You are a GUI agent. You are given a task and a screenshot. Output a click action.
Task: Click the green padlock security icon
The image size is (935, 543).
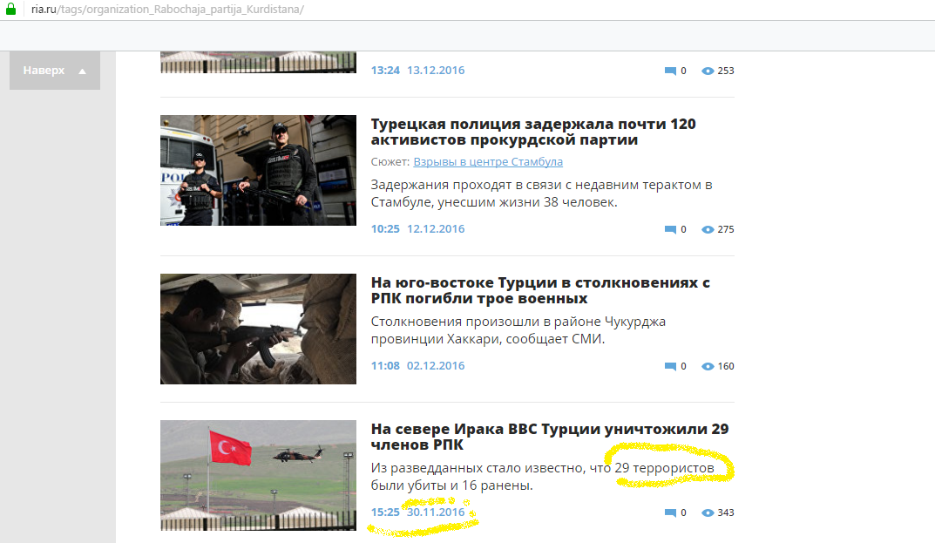[x=11, y=9]
